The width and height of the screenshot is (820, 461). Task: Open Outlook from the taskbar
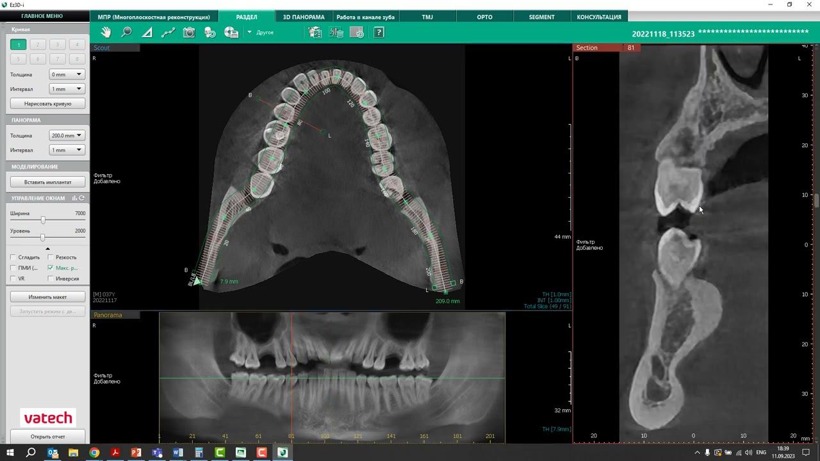53,453
